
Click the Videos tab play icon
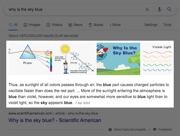[x=48, y=25]
